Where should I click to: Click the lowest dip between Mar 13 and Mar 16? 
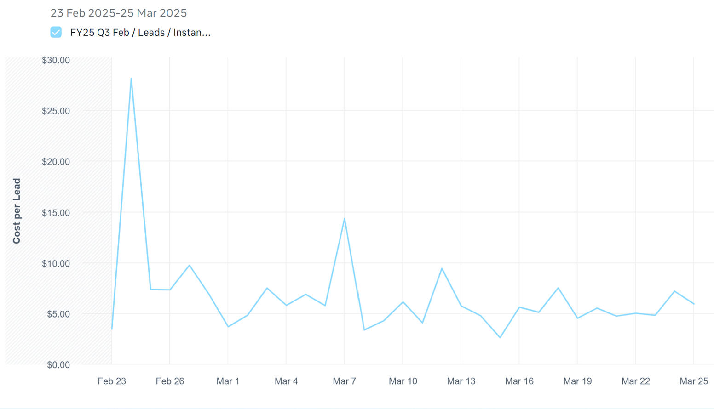[500, 338]
